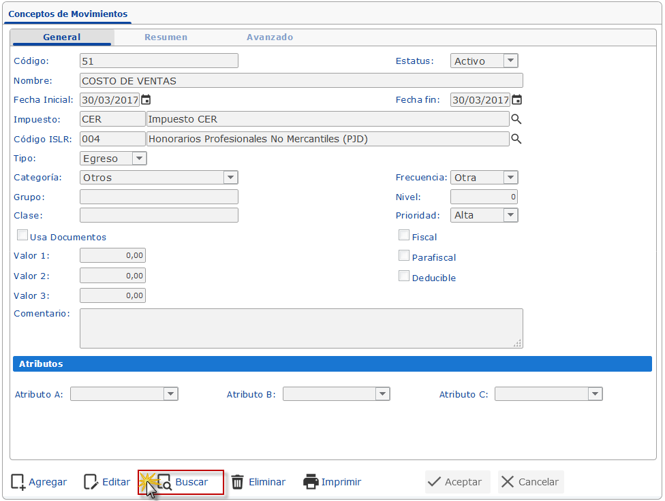Click the Buscar button label

pyautogui.click(x=191, y=482)
